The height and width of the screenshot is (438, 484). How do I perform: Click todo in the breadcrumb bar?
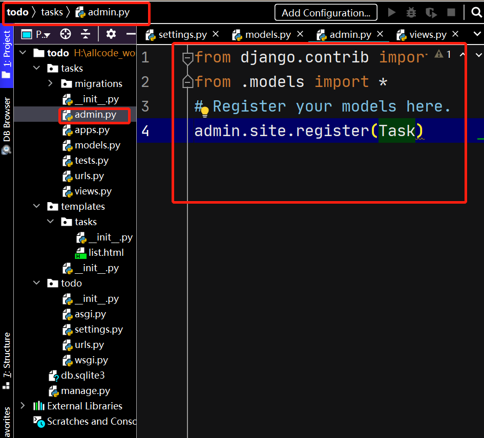[17, 12]
